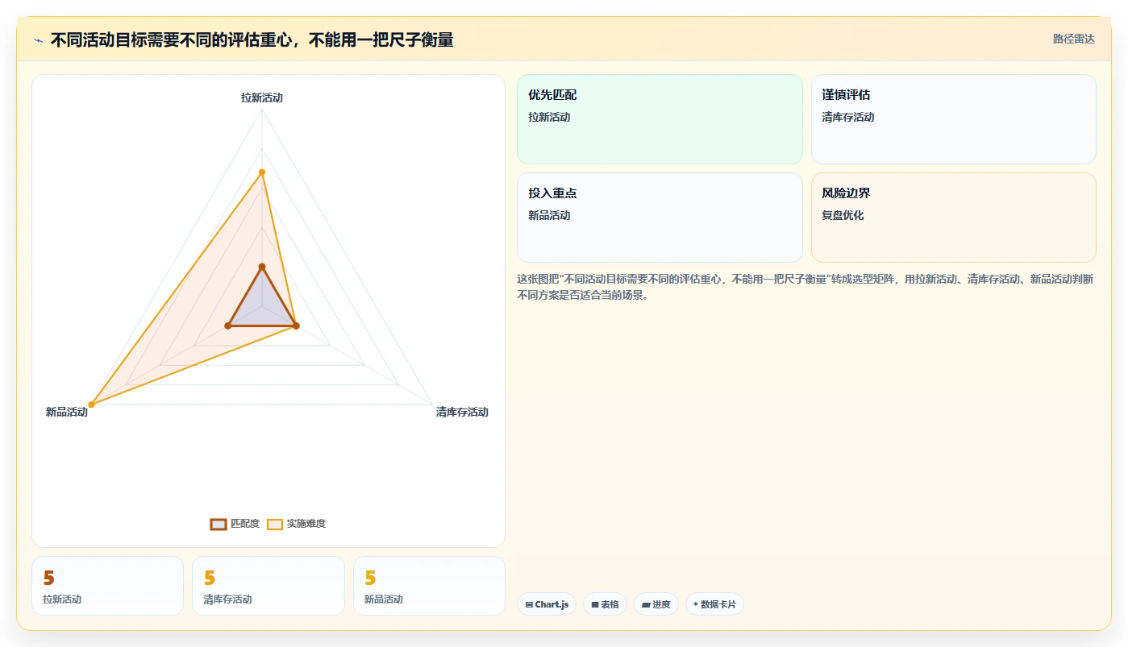Screen dimensions: 1128x647
Task: Select the 拉新活动 stat card showing 5
Action: (107, 586)
